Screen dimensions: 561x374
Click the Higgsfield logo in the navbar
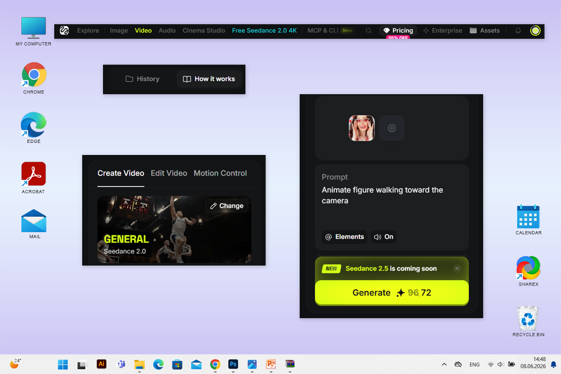click(65, 31)
